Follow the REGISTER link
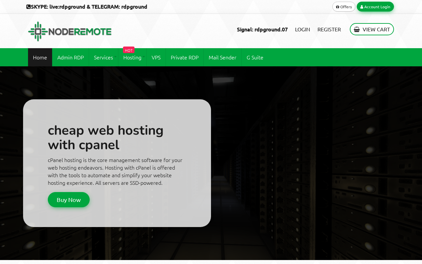Screen dimensions: 422x264 coord(329,29)
